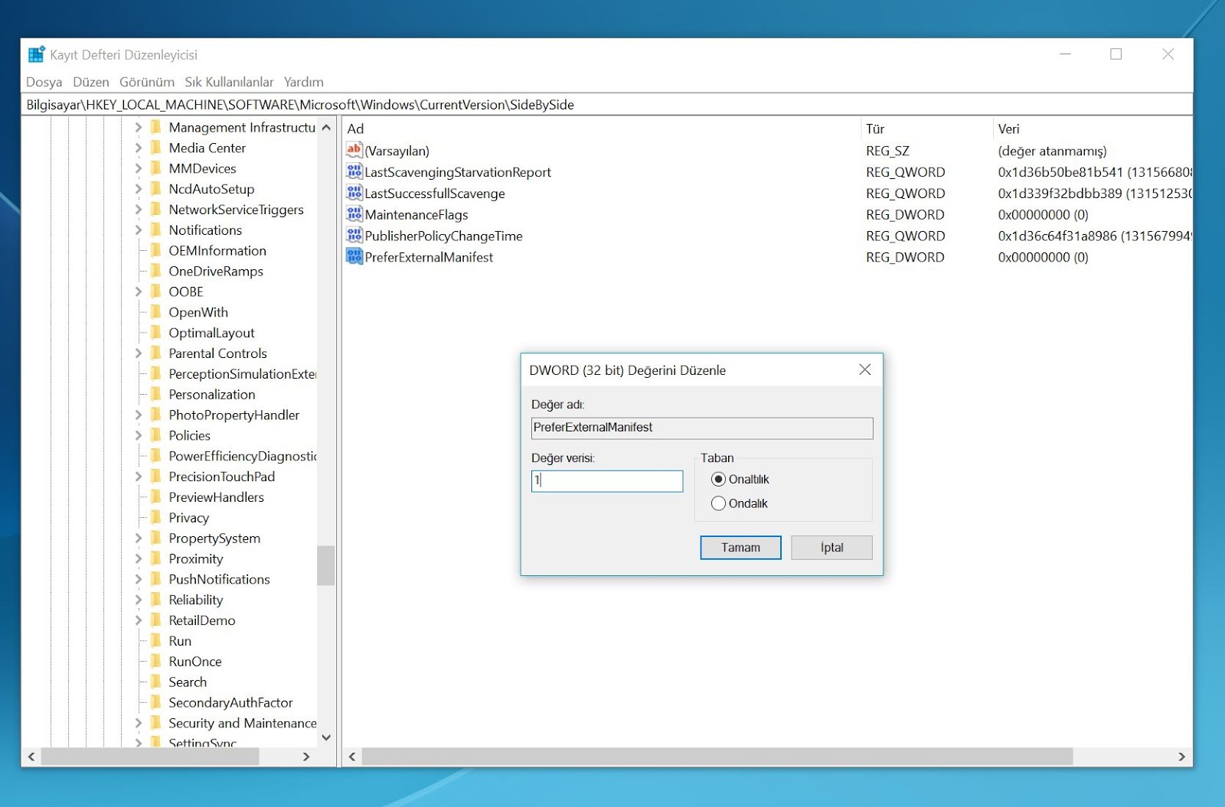Click the tree pane scroll down arrow
The image size is (1225, 807).
coord(326,737)
